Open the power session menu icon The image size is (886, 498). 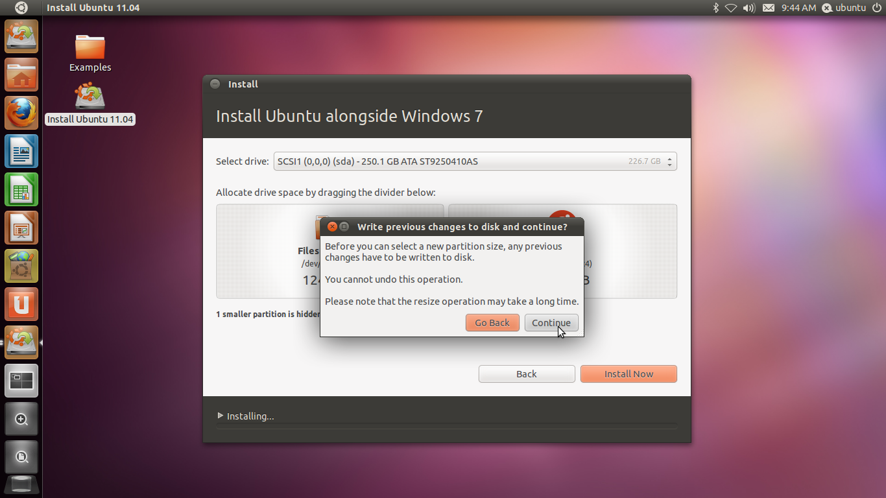point(877,8)
